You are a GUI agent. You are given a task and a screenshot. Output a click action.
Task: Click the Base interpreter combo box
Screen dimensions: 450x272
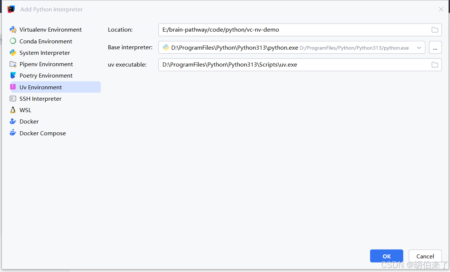click(292, 47)
